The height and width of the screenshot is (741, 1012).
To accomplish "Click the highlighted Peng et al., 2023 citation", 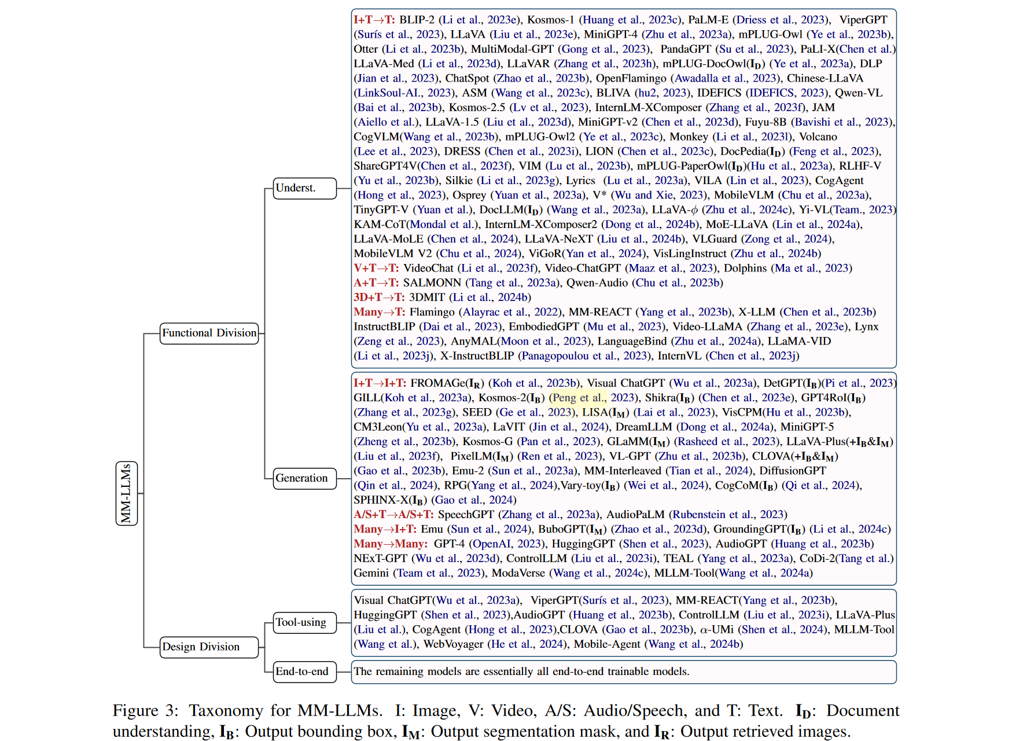I will pyautogui.click(x=593, y=398).
